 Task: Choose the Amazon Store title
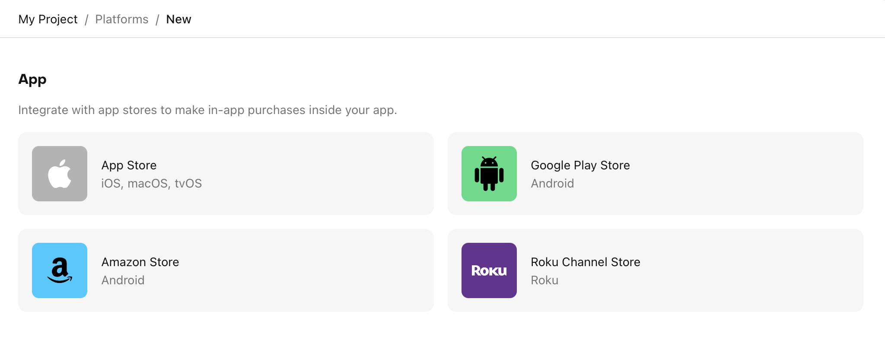tap(140, 262)
